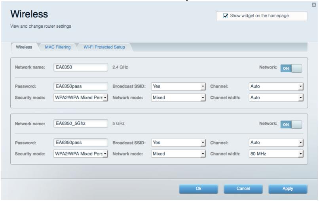Click the Ok button
The image size is (319, 201).
199,189
